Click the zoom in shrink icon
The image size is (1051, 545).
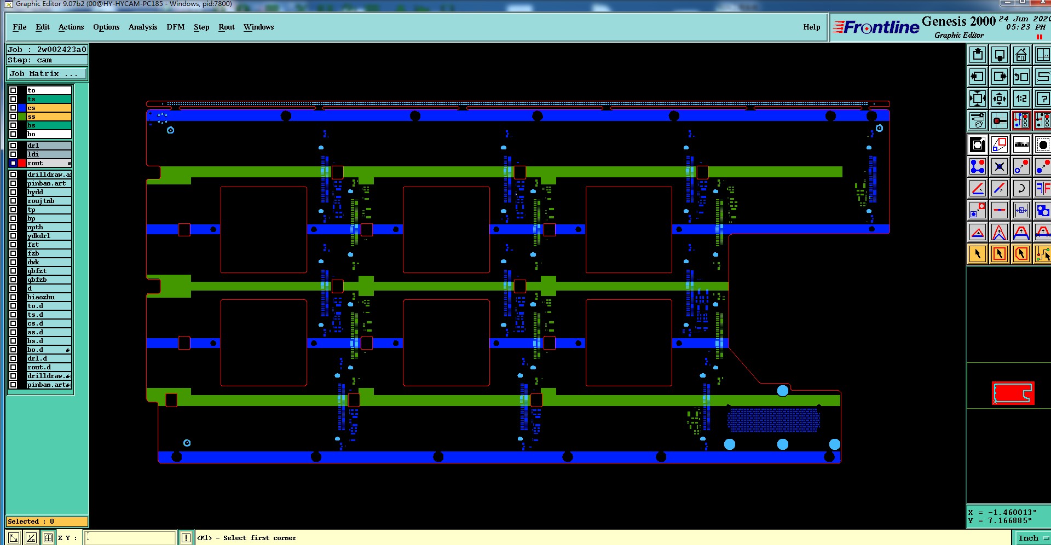pyautogui.click(x=1000, y=98)
